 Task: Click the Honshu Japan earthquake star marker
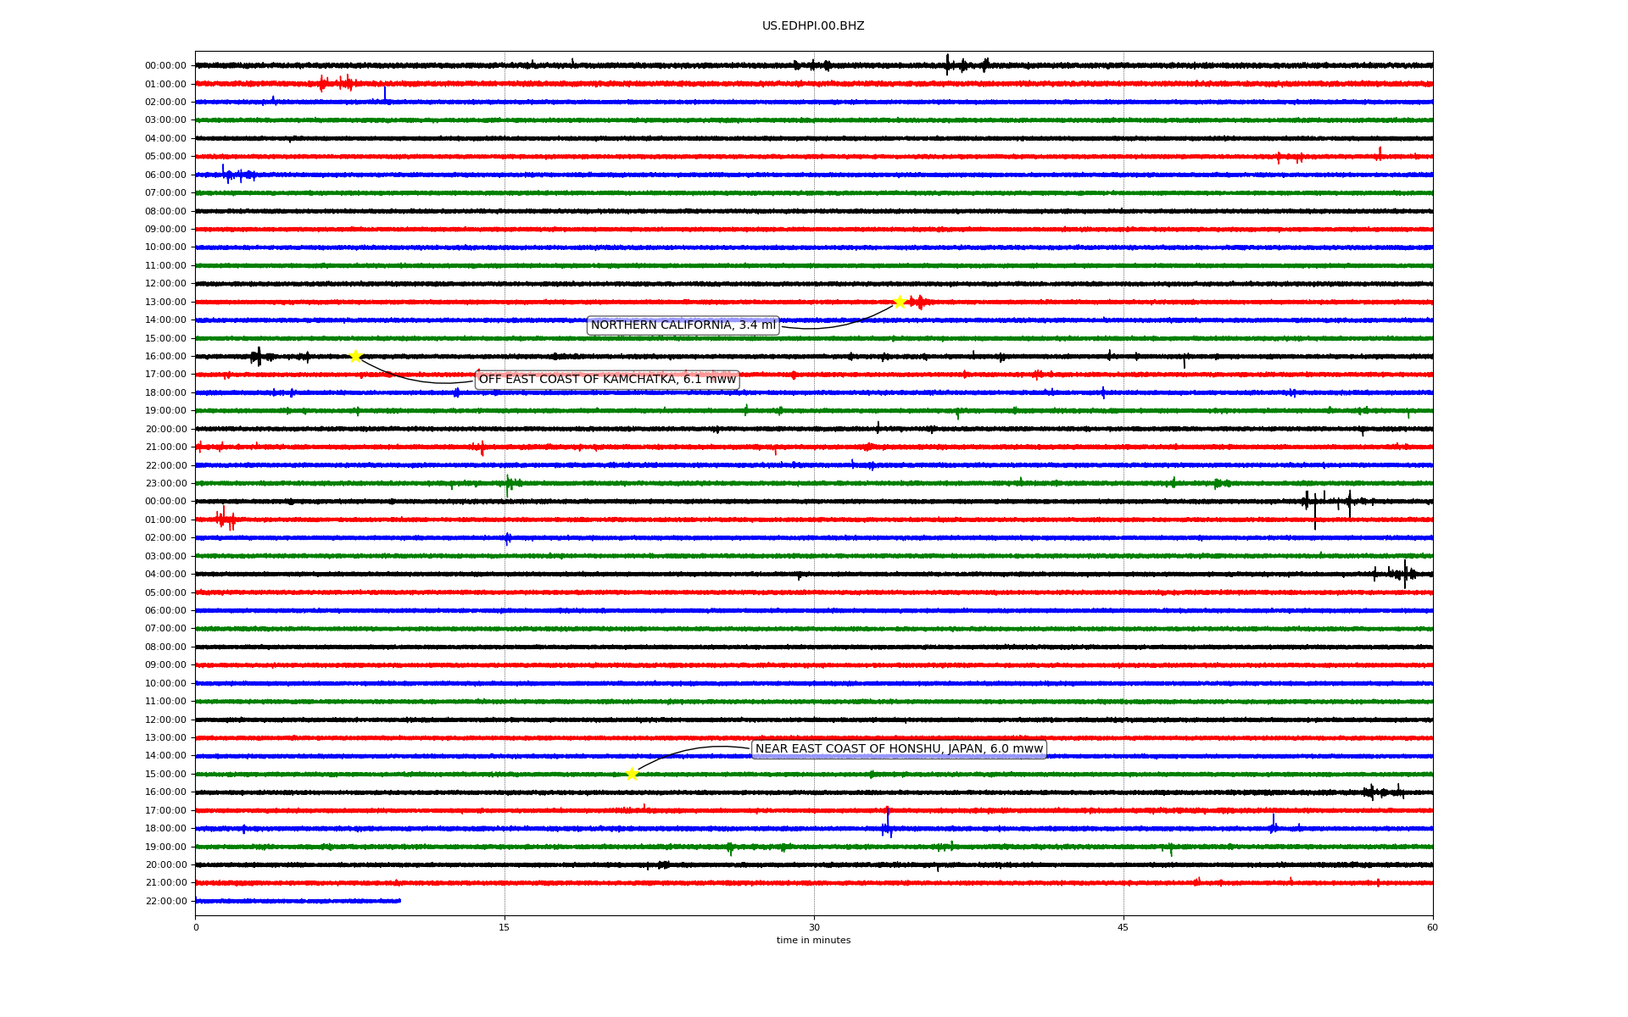pyautogui.click(x=632, y=774)
